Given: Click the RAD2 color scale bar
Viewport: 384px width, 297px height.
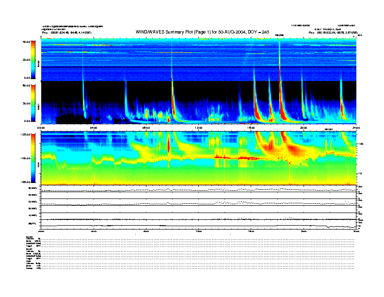Looking at the screenshot, I should coord(32,59).
